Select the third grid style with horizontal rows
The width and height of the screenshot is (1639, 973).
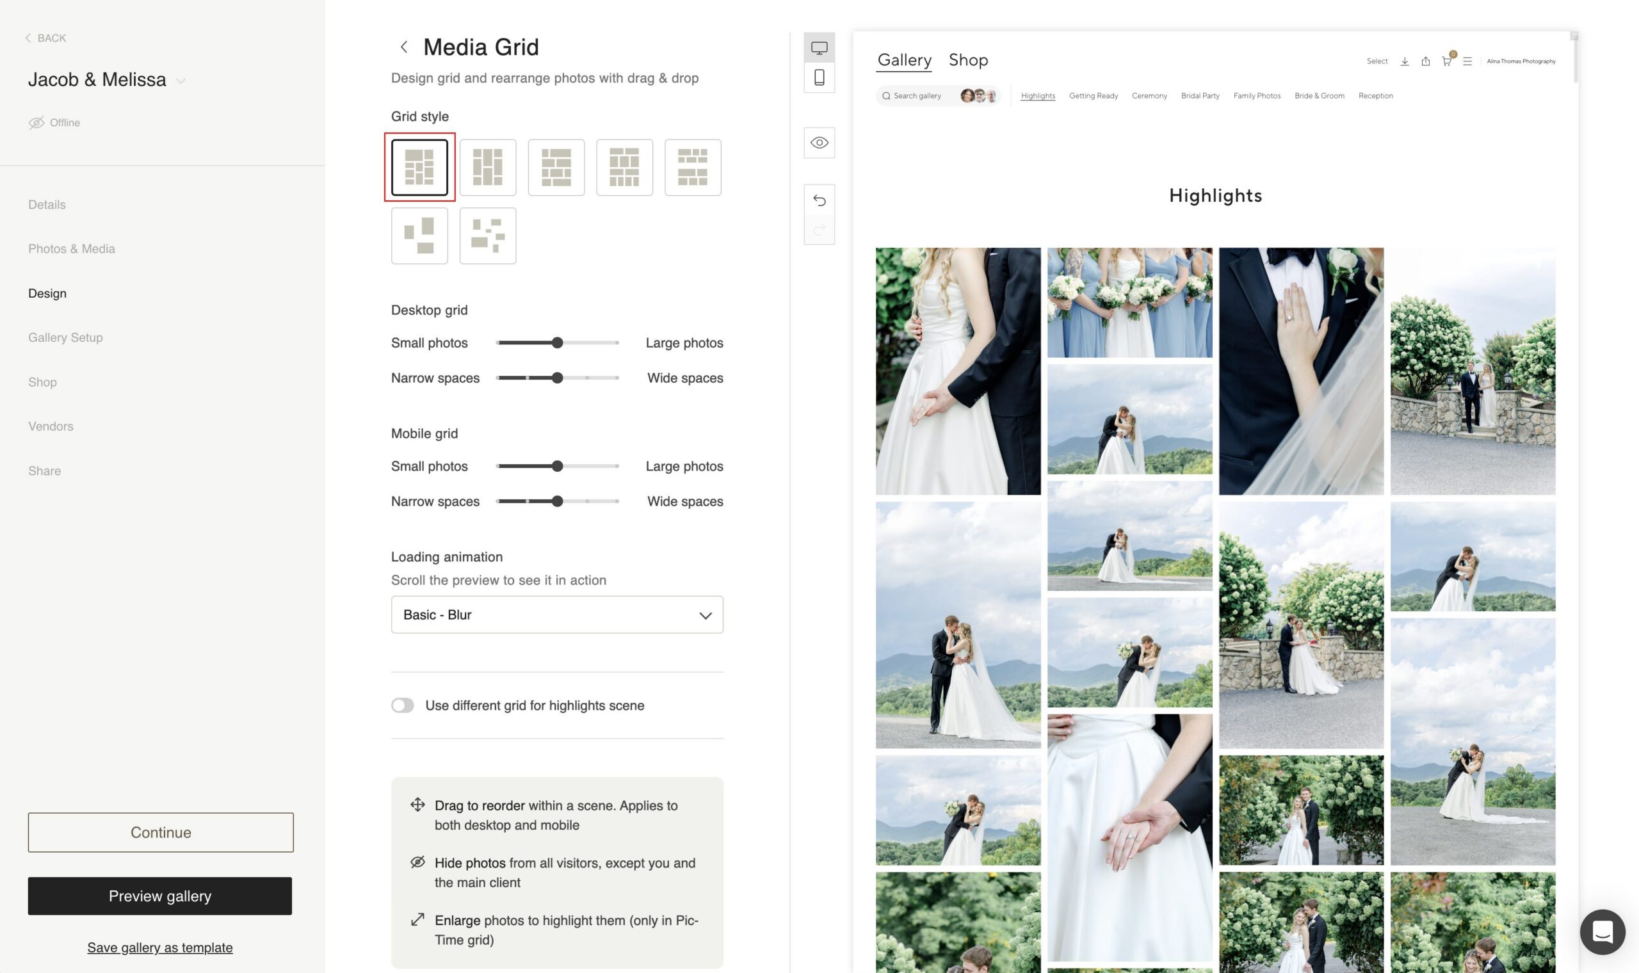(556, 167)
